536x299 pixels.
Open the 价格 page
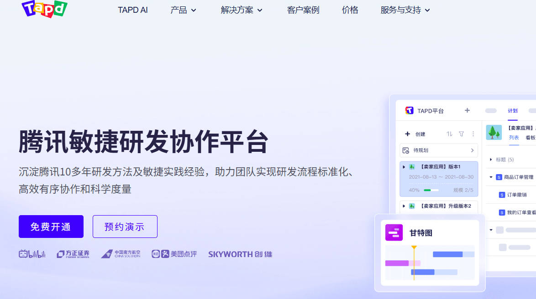click(x=350, y=10)
